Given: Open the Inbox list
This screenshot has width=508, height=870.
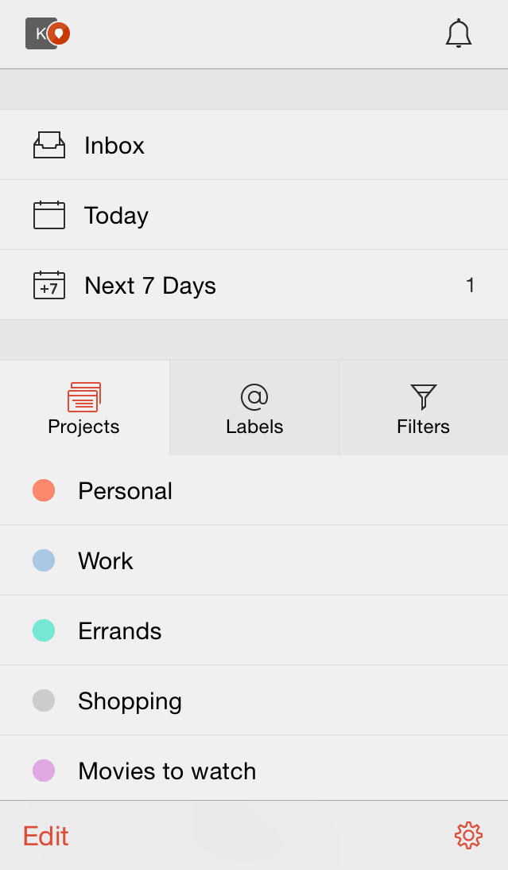Looking at the screenshot, I should 114,146.
